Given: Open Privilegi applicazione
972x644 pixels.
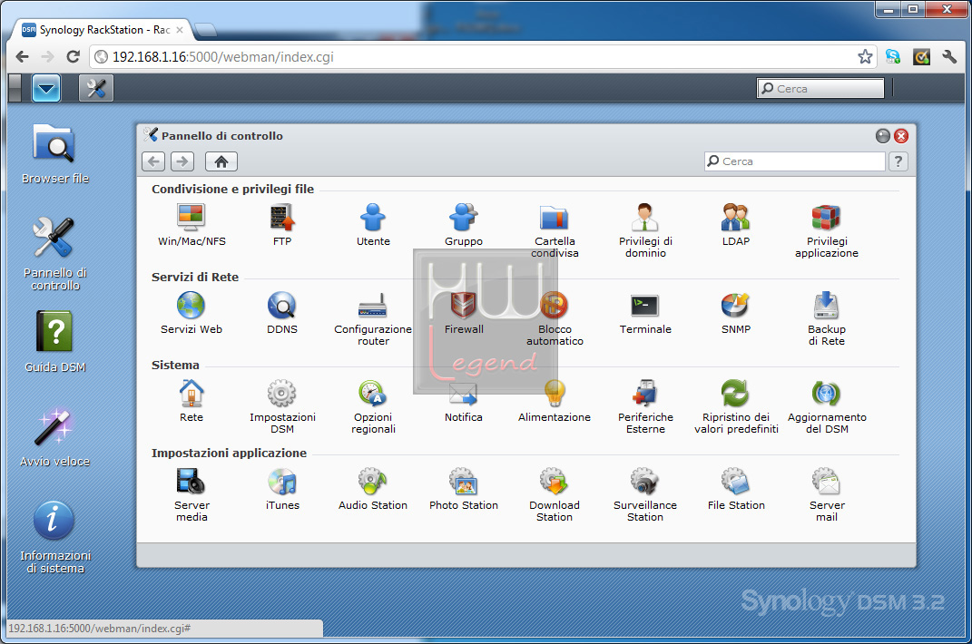Looking at the screenshot, I should [x=826, y=230].
